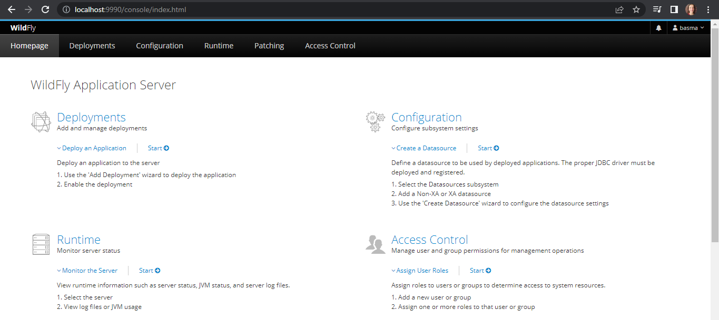Click the Runtime server rack icon
719x320 pixels.
[41, 244]
